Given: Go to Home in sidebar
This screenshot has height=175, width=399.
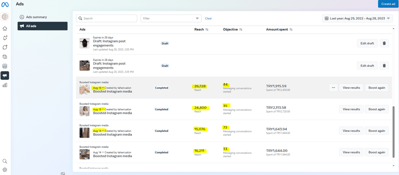Looking at the screenshot, I should click(5, 28).
